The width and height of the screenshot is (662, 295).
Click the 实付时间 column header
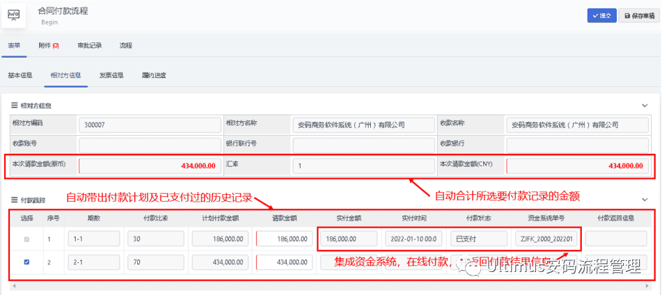[413, 218]
